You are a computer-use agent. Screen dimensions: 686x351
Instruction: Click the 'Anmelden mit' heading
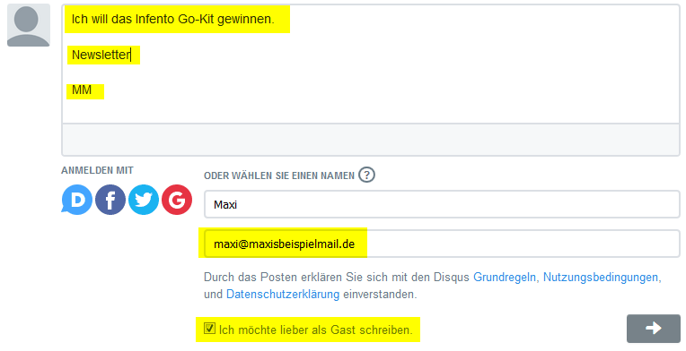(97, 170)
